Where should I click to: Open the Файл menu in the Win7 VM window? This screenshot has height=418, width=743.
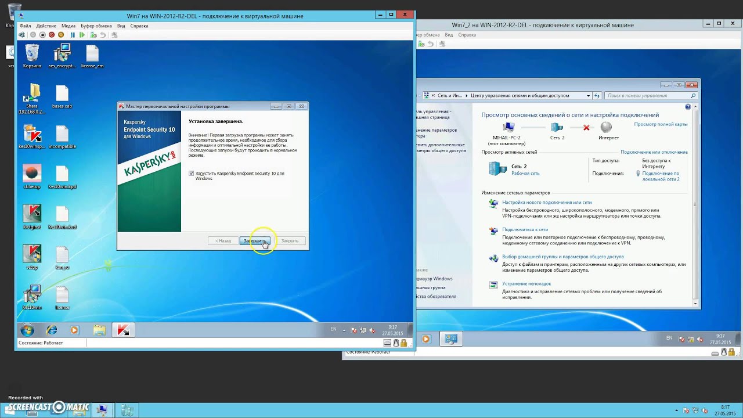point(25,26)
